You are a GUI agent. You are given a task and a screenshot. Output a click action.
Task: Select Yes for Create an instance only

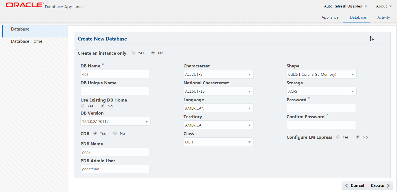tap(133, 53)
